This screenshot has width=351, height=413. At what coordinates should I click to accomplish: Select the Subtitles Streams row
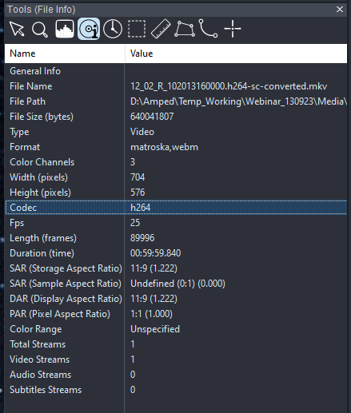click(x=176, y=390)
